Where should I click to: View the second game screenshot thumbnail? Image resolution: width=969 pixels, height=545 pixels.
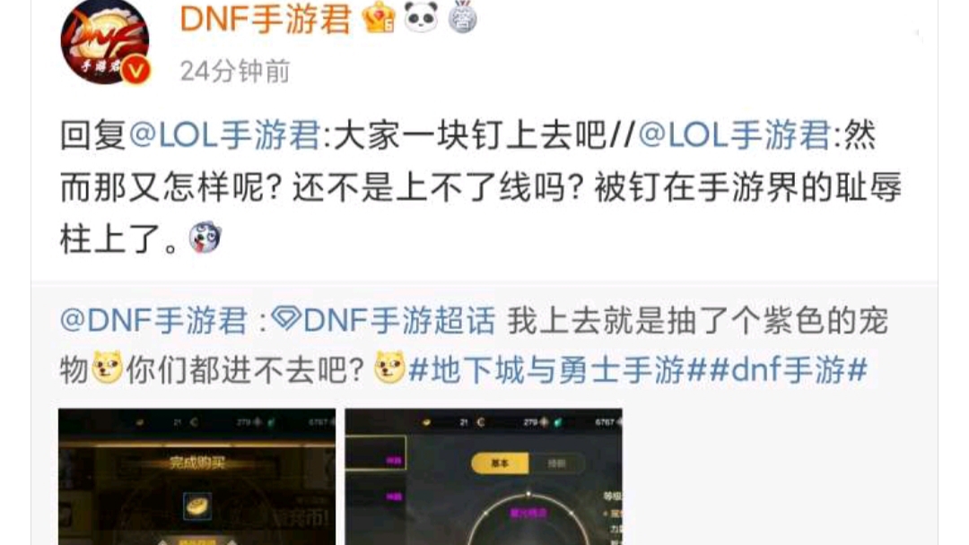coord(484,477)
